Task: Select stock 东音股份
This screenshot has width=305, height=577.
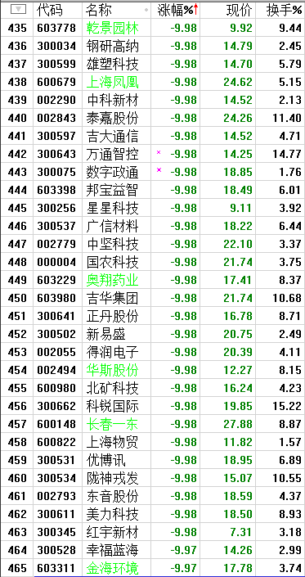Action: 113,497
